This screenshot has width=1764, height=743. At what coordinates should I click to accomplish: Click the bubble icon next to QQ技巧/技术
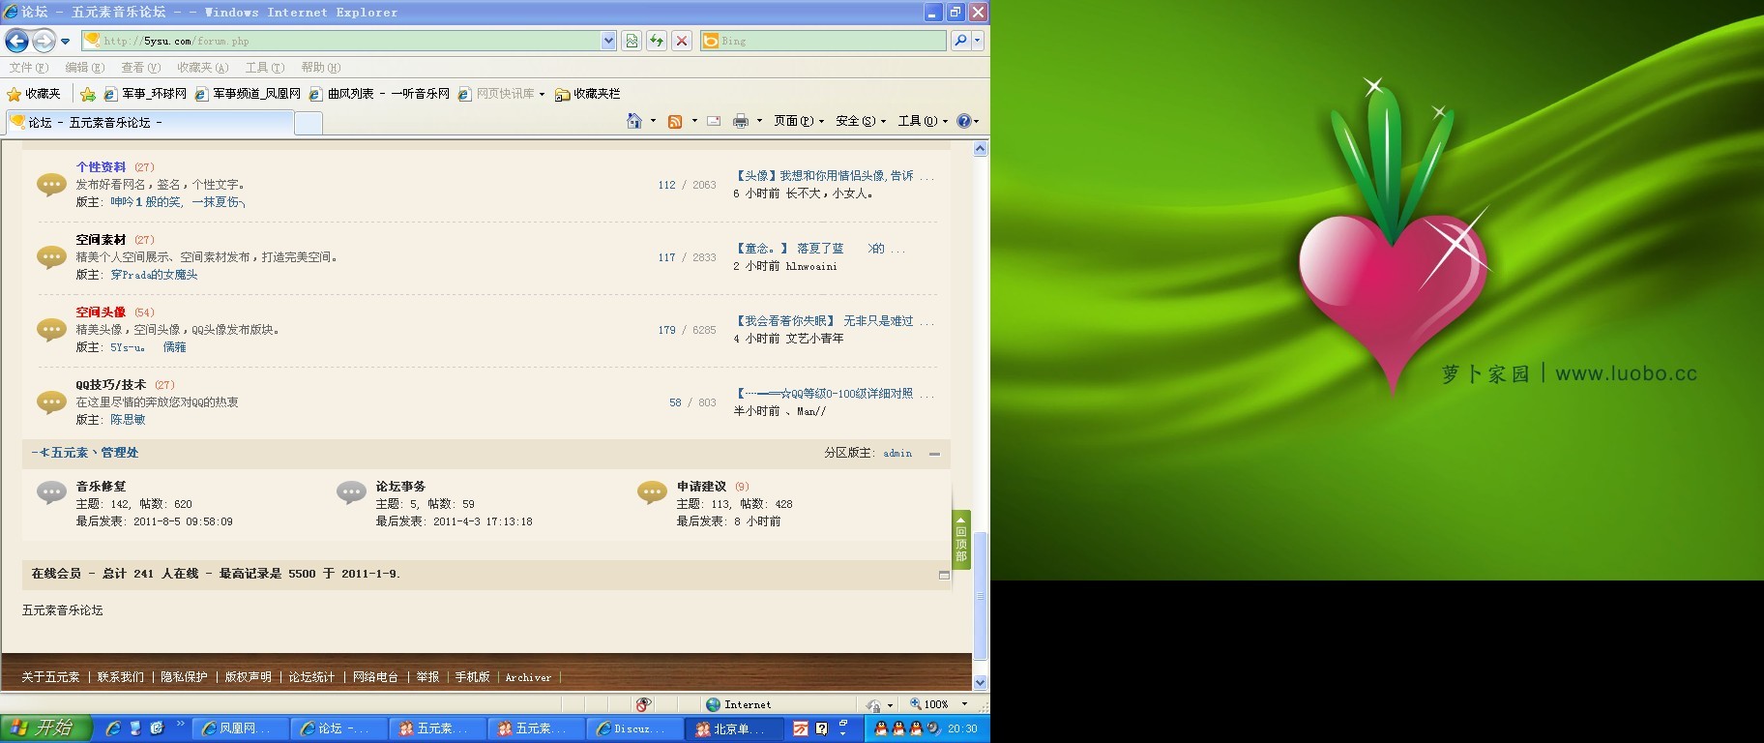(51, 402)
